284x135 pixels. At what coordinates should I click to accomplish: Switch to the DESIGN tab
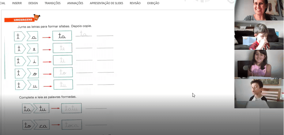33,3
